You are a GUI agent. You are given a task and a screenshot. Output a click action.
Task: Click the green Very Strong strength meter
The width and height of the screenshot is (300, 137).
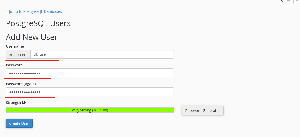click(90, 110)
